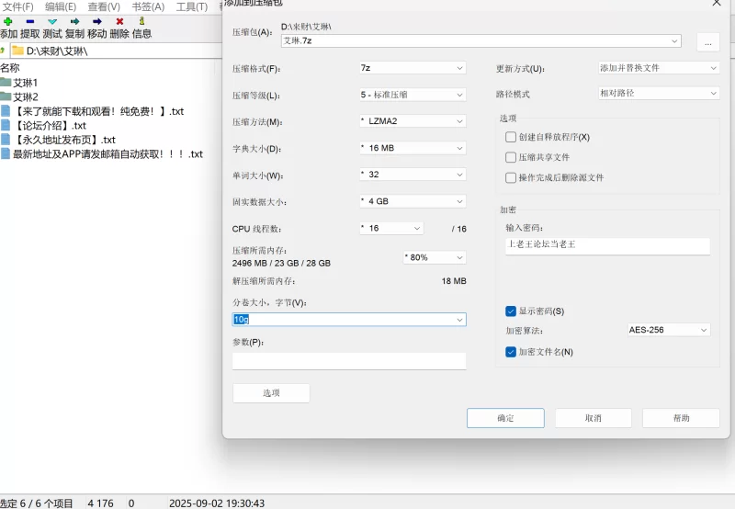This screenshot has height=509, width=735.
Task: Open 压缩等级 5 - 标准压缩 dropdown
Action: click(x=413, y=95)
